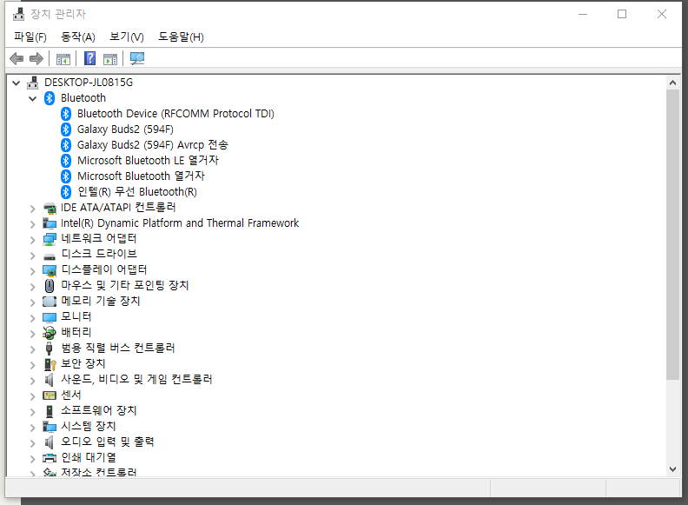The image size is (688, 505).
Task: Click the scrollbar down arrow
Action: tap(672, 469)
